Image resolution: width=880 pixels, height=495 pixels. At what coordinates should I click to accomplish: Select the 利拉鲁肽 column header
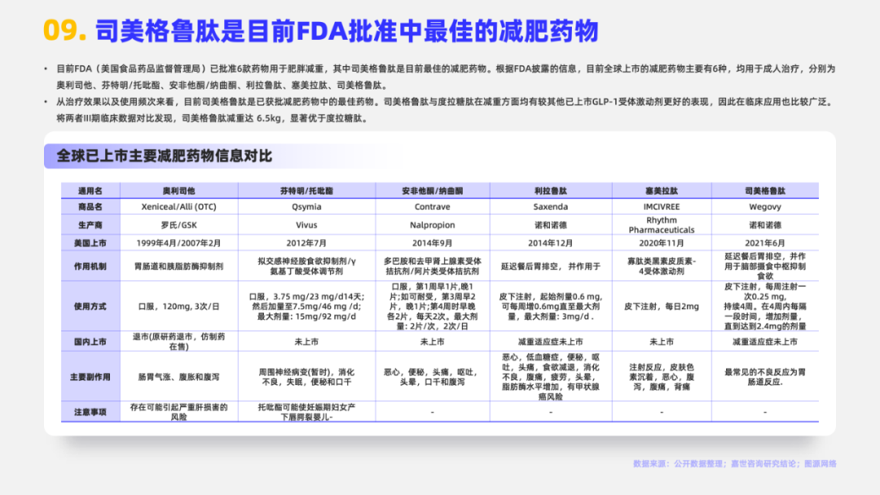pos(551,191)
